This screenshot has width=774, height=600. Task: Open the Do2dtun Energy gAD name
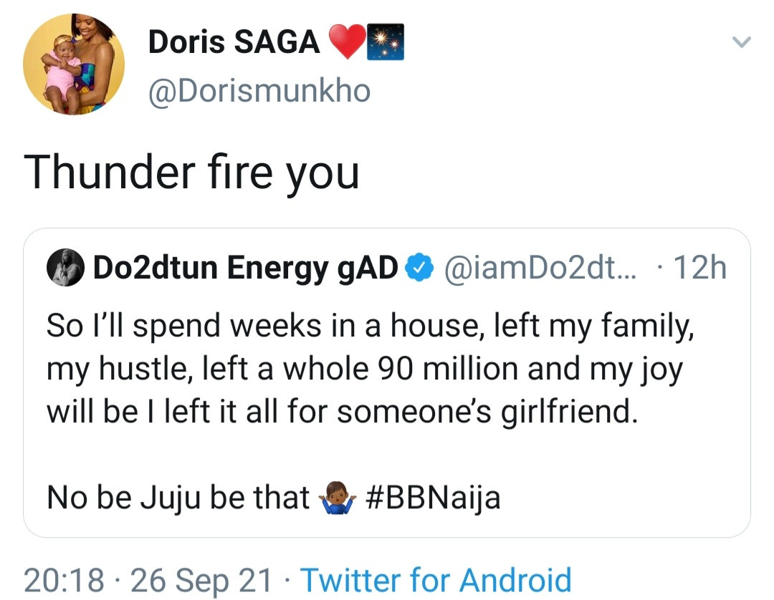[245, 268]
